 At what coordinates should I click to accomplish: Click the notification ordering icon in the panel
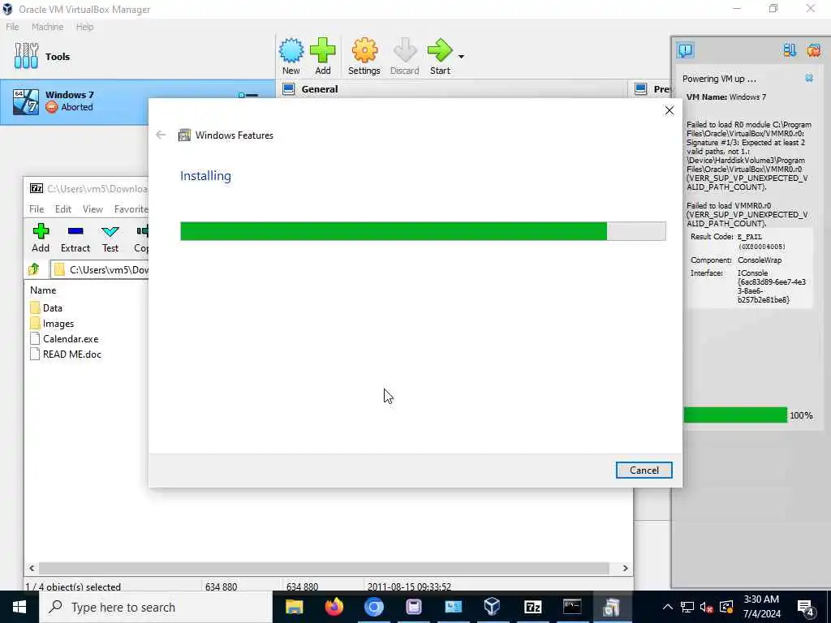point(790,50)
